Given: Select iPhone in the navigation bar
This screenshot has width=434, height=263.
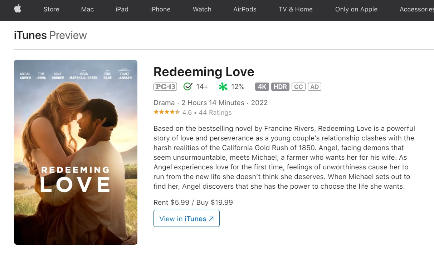Looking at the screenshot, I should (x=160, y=9).
